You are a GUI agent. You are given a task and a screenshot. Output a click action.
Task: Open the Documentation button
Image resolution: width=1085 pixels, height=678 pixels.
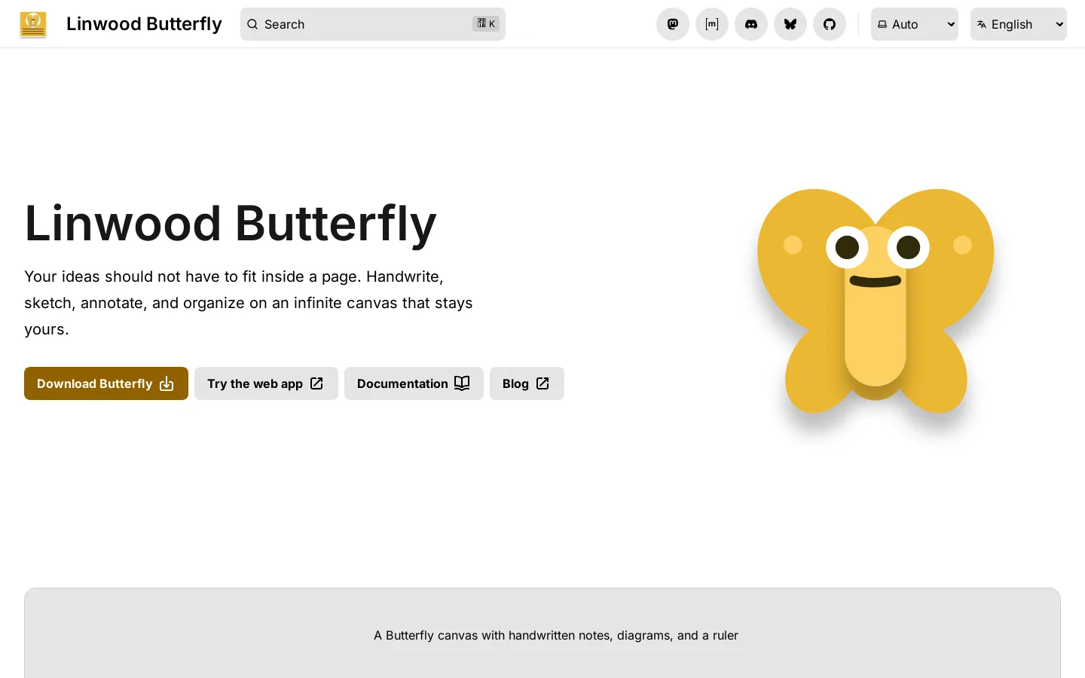414,383
